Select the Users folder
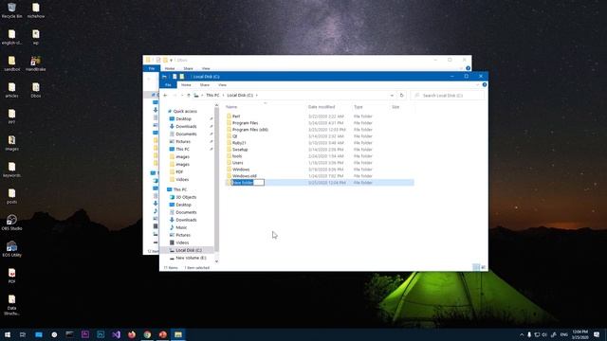The width and height of the screenshot is (607, 341). coord(238,163)
